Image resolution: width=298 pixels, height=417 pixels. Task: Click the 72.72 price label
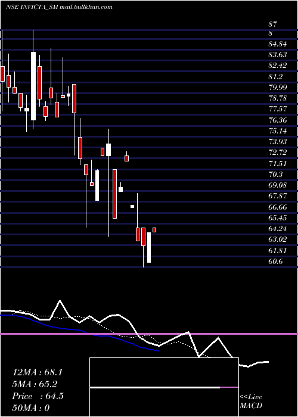point(278,153)
